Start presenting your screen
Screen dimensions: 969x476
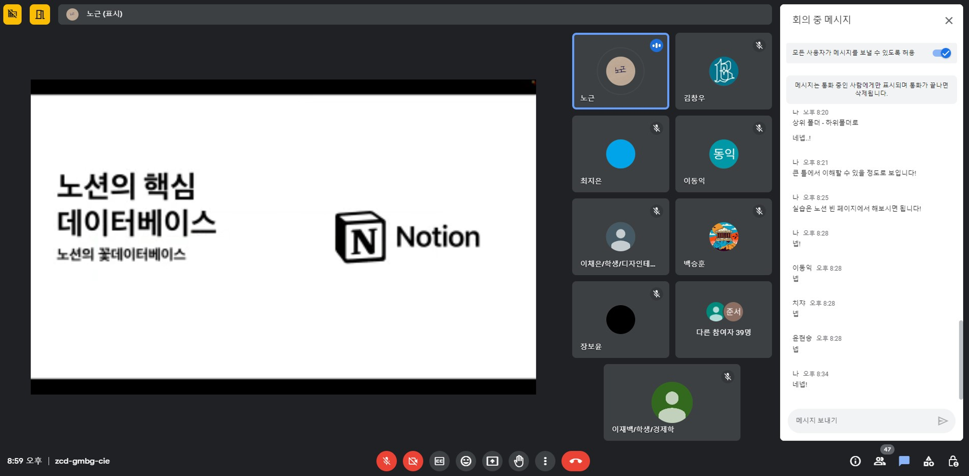492,461
